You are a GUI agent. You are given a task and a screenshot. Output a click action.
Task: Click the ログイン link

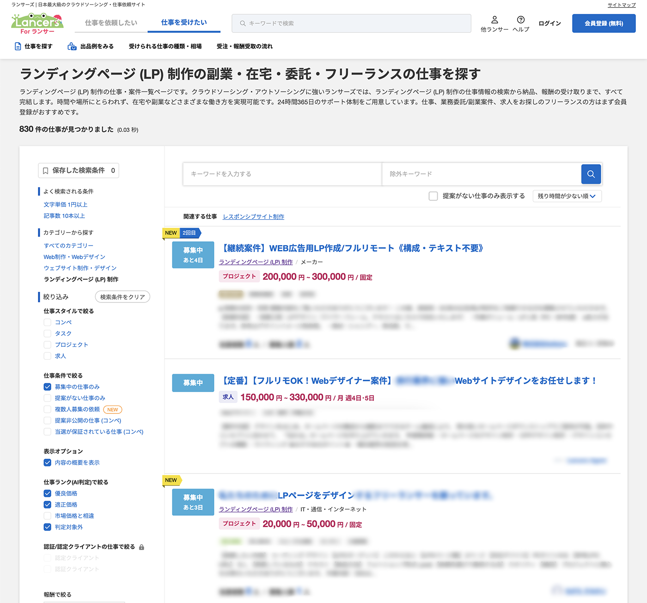(550, 23)
